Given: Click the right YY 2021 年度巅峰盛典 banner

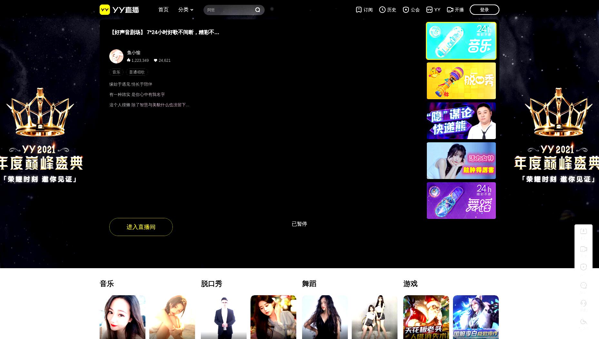Looking at the screenshot, I should click(x=557, y=135).
